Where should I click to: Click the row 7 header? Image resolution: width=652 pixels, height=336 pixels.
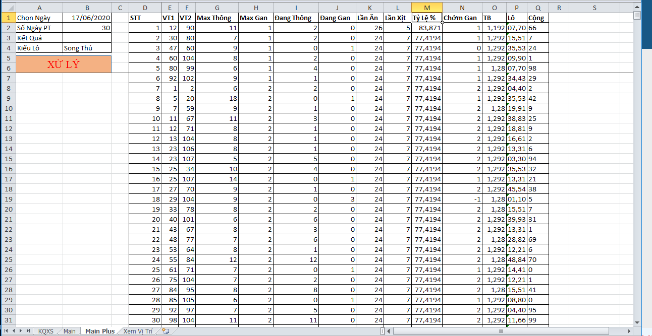tap(8, 78)
